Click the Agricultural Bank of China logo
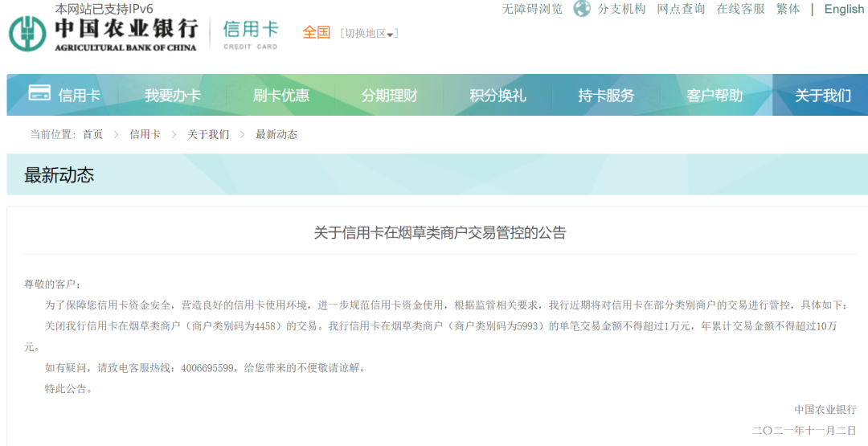The image size is (868, 446). [x=104, y=35]
